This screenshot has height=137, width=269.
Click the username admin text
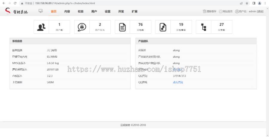pos(252,11)
